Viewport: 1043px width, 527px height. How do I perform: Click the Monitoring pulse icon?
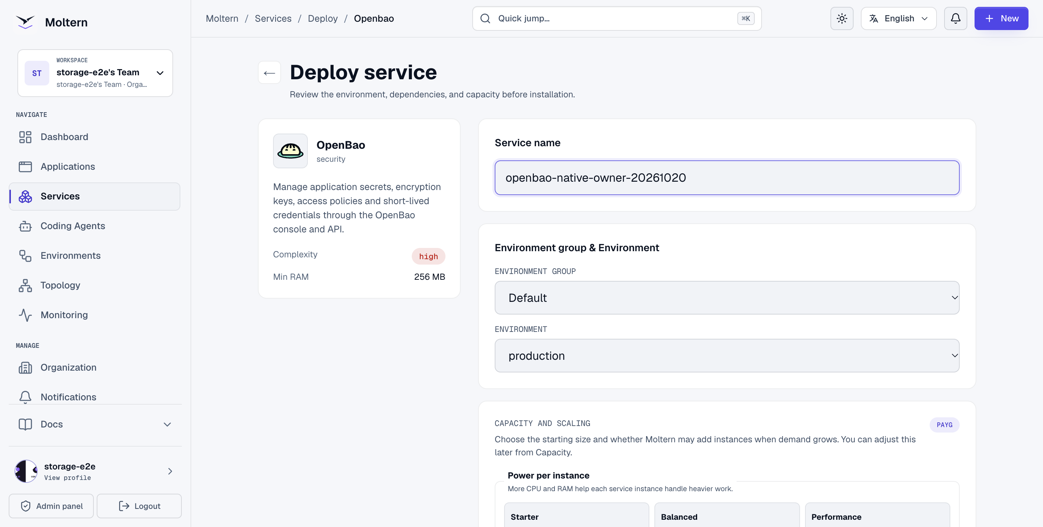point(25,315)
